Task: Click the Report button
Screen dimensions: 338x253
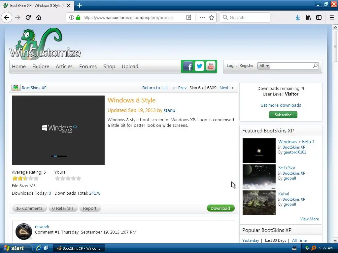Action: pyautogui.click(x=90, y=208)
